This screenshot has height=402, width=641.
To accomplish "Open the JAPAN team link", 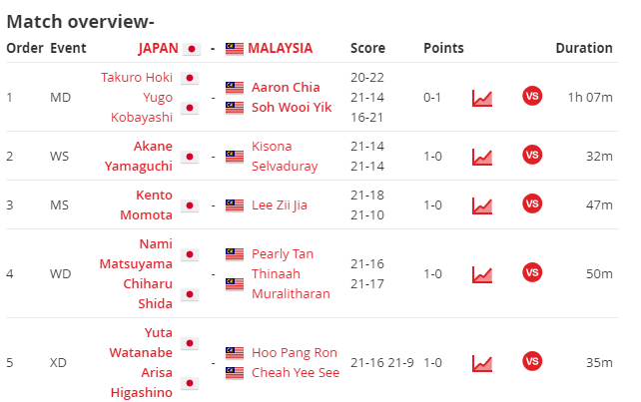I will click(x=158, y=48).
